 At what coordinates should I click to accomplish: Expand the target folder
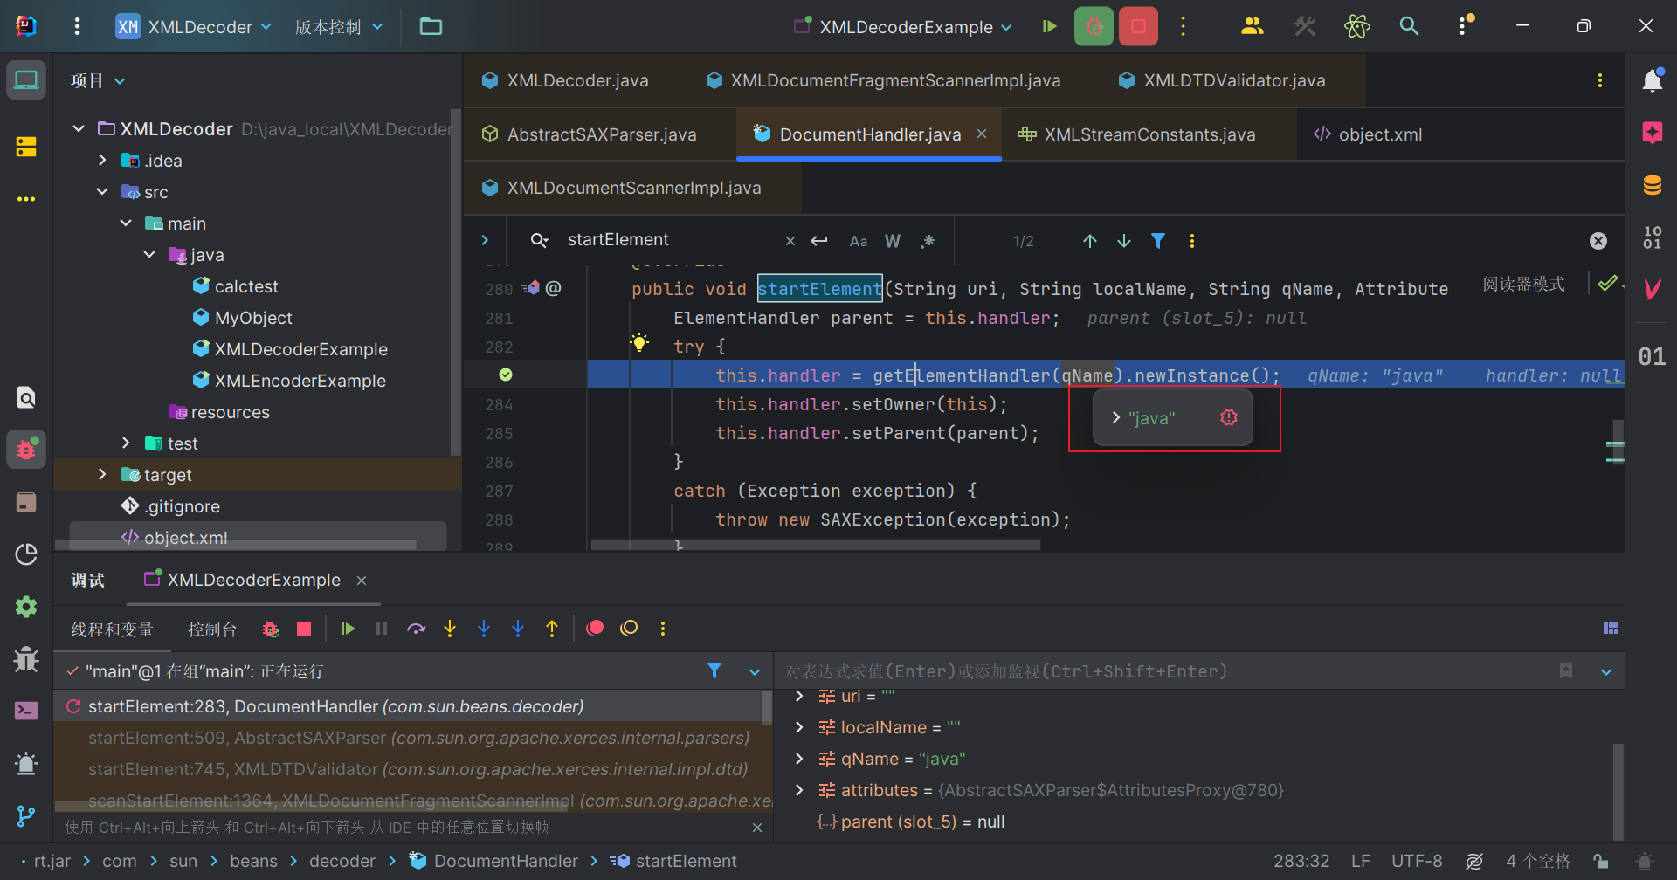click(102, 475)
